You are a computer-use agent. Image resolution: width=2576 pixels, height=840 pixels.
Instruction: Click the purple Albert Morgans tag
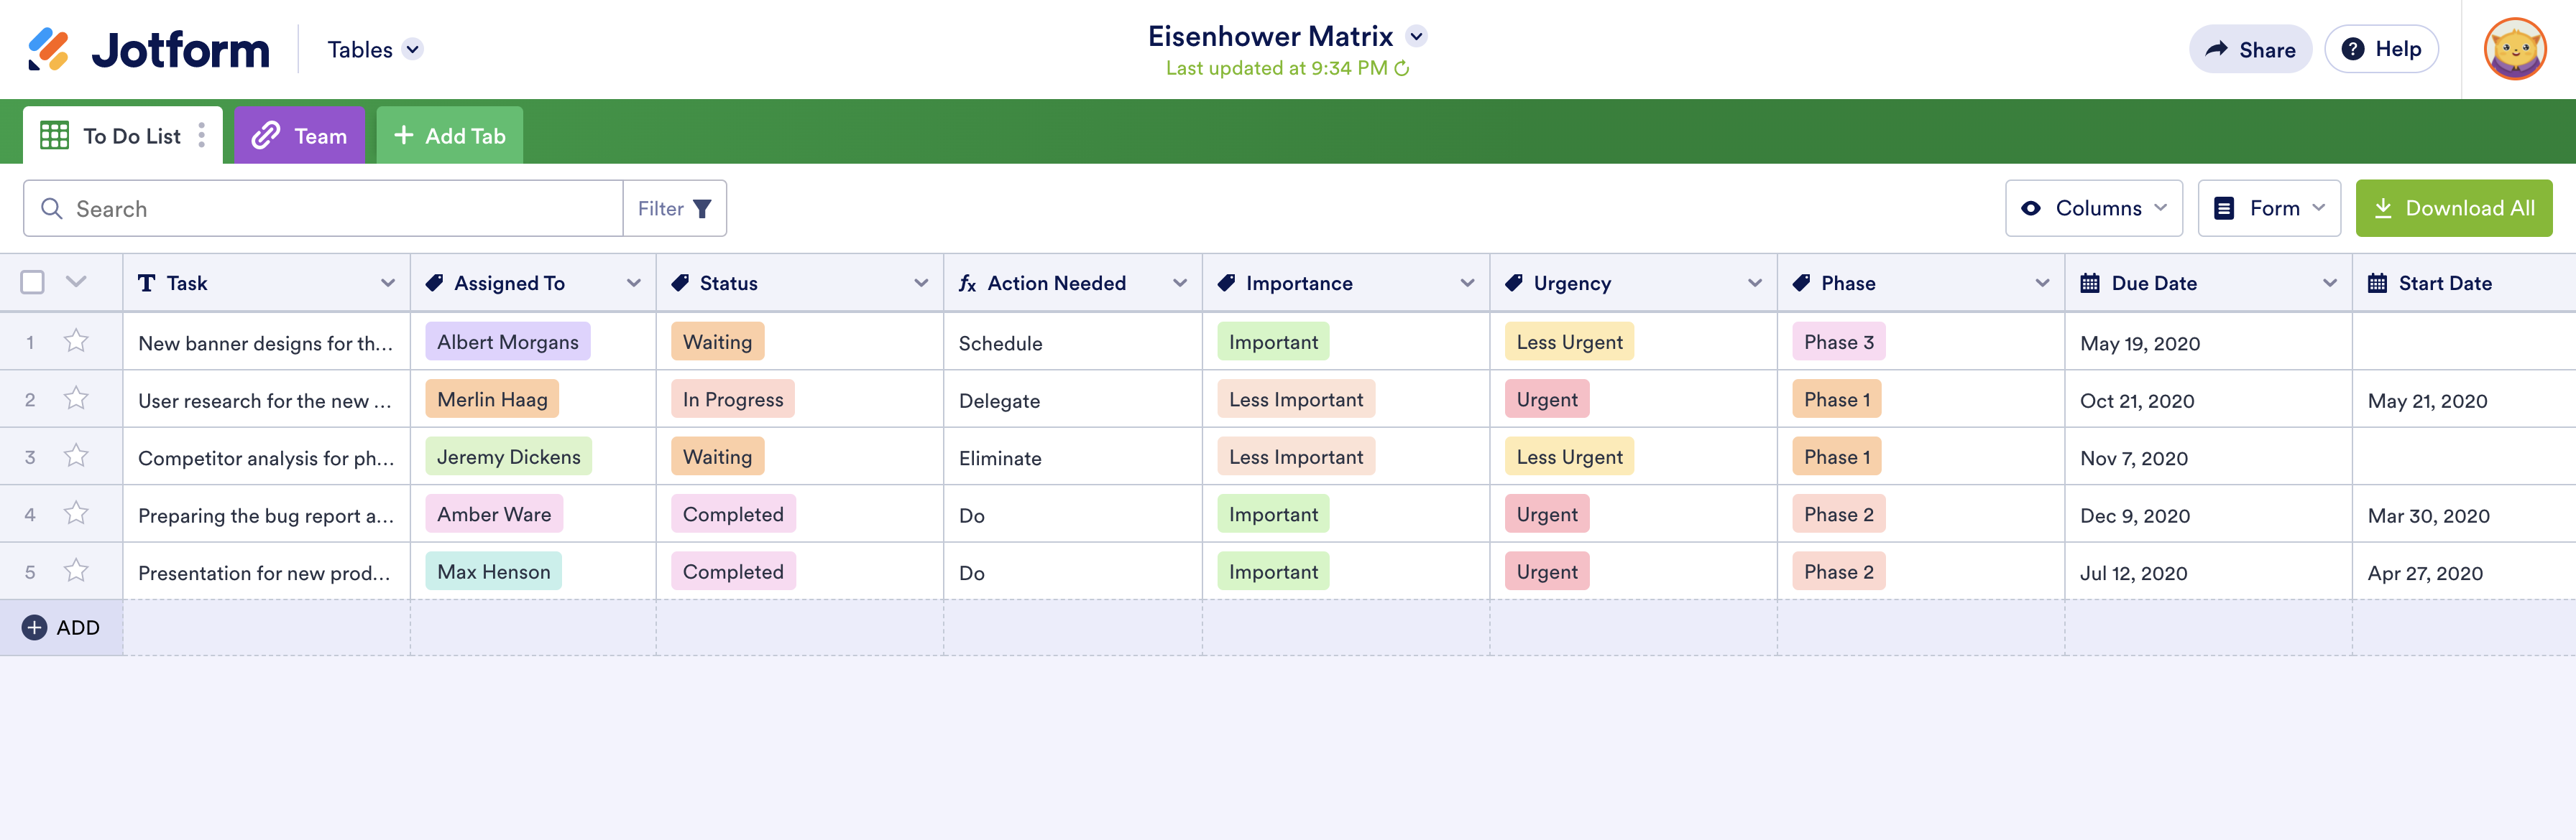click(x=507, y=342)
